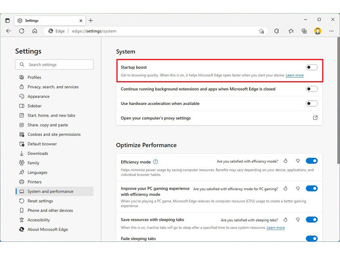
Task: Thumbs up for efficiency mode
Action: pos(285,161)
